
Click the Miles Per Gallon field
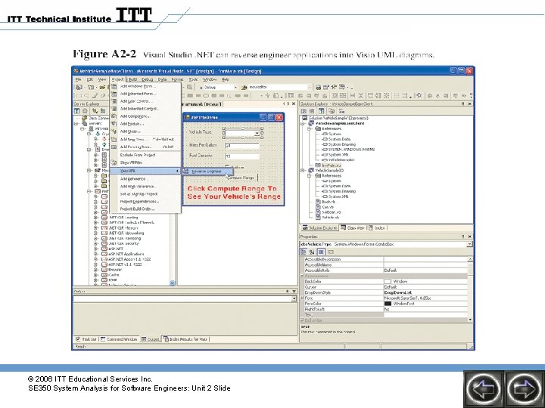pyautogui.click(x=241, y=146)
